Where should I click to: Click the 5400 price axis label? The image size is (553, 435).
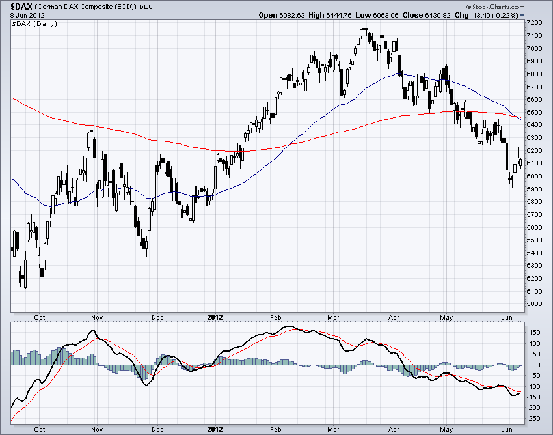coord(534,253)
